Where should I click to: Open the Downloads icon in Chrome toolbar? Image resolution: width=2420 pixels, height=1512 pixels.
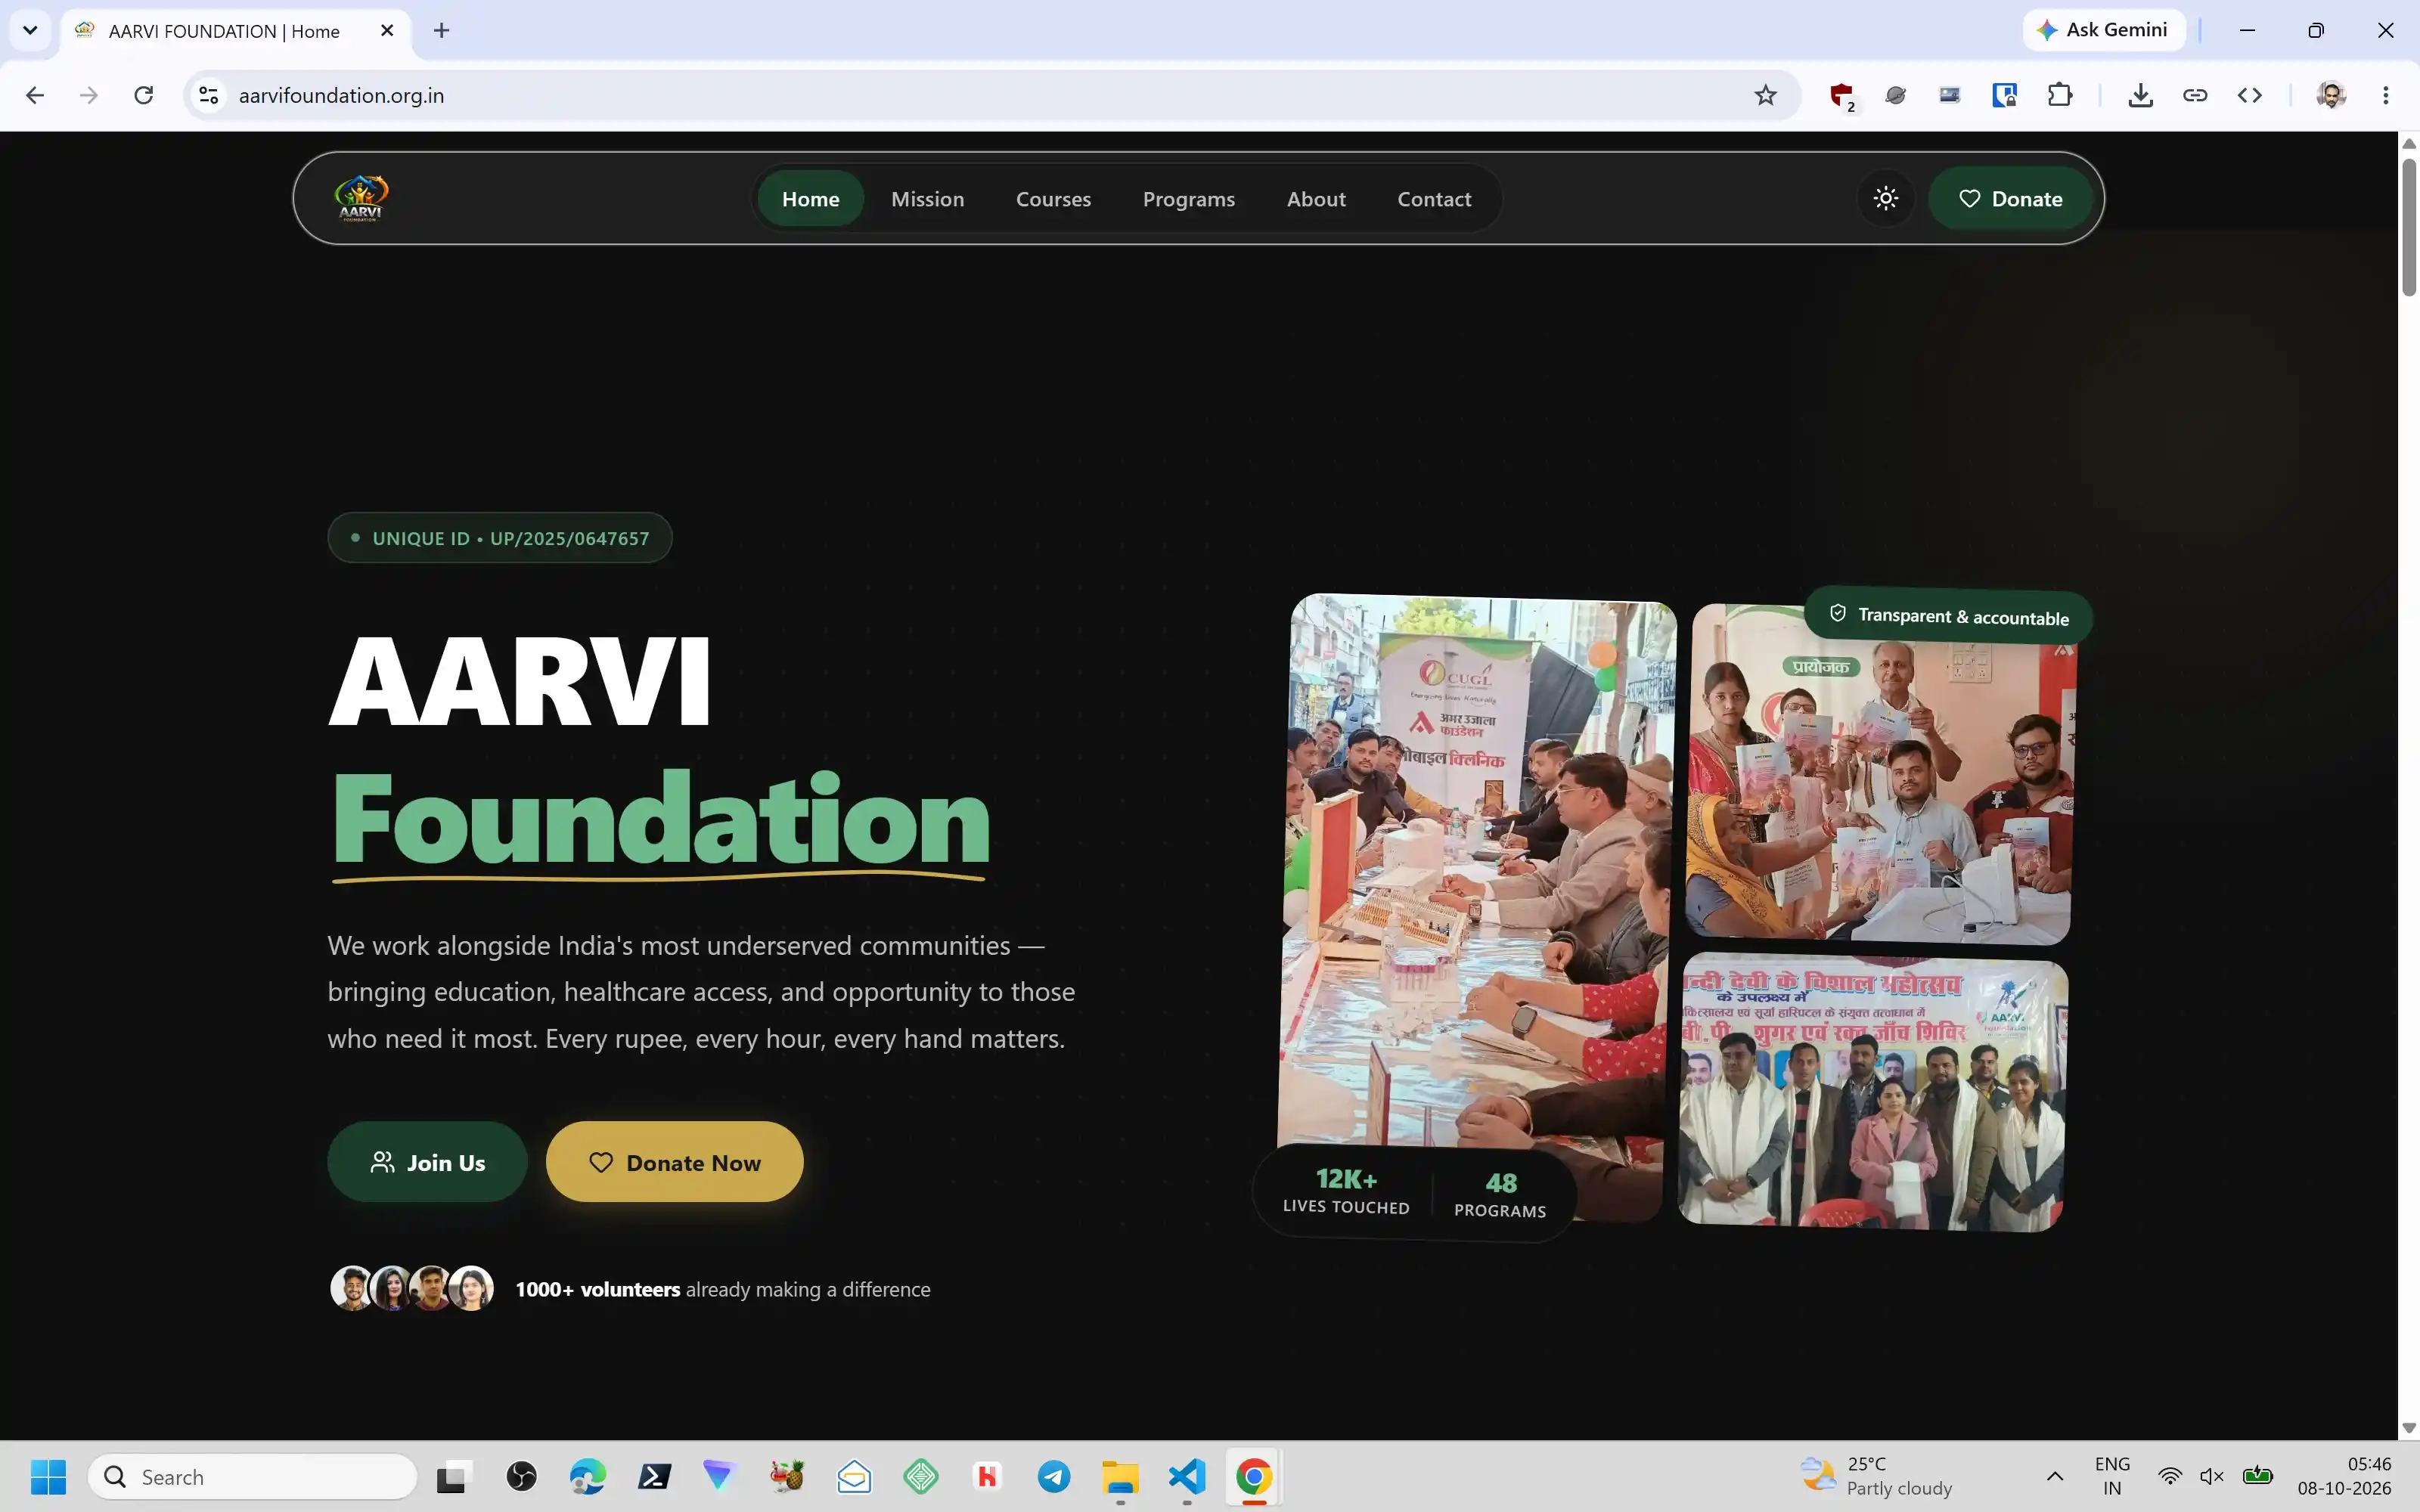2140,95
